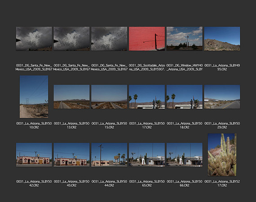Click file name 0031_La_Arizona_5L8Y5015.CR2
Image resolution: width=256 pixels, height=202 pixels.
(x=109, y=125)
